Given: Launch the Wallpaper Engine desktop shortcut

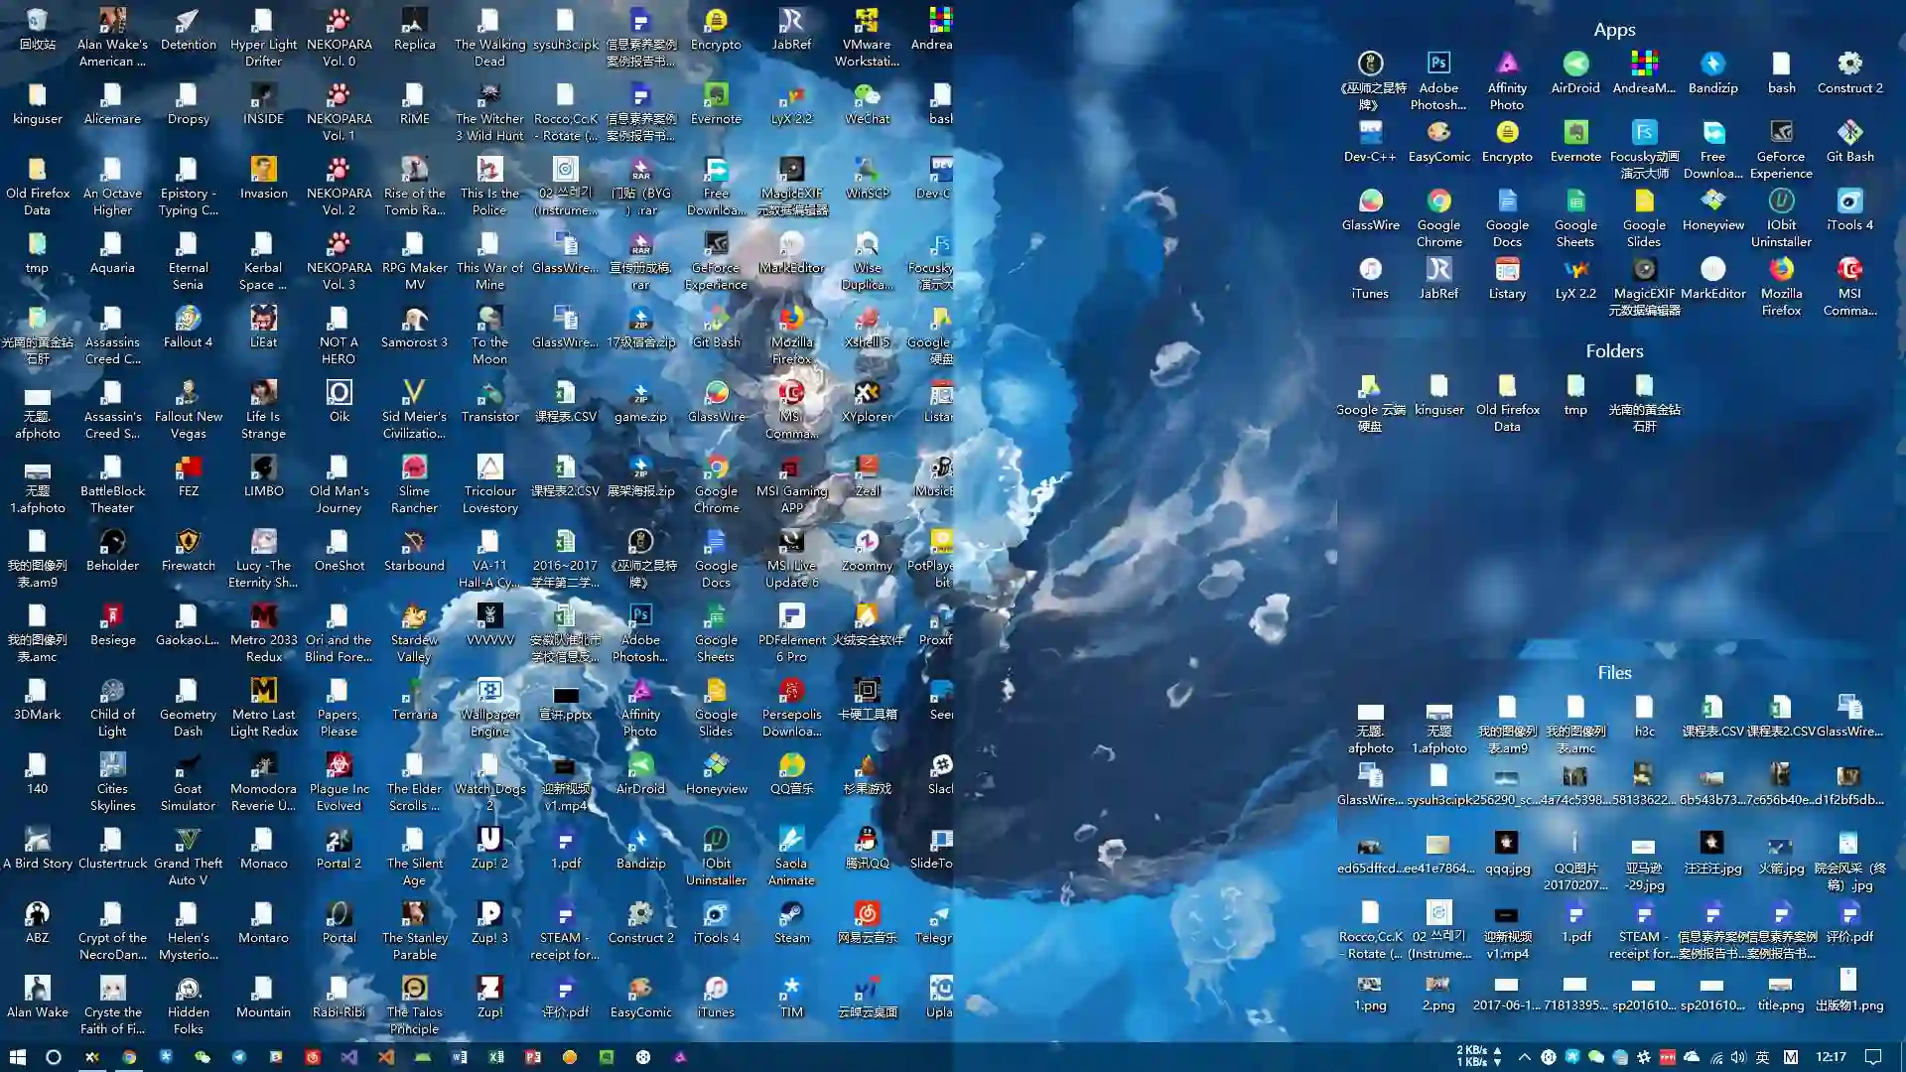Looking at the screenshot, I should (489, 692).
